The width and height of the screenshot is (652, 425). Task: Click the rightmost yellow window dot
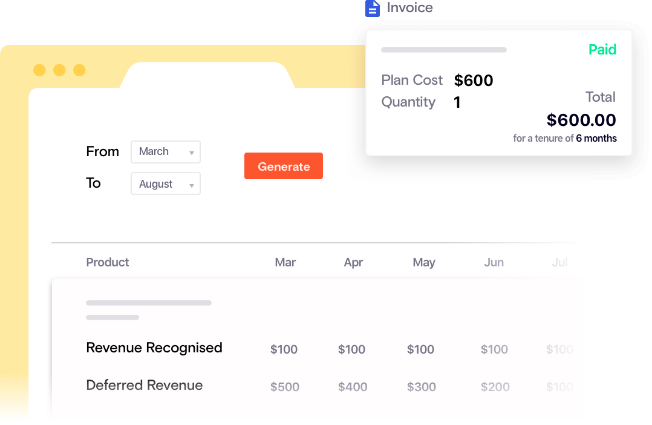click(x=80, y=70)
